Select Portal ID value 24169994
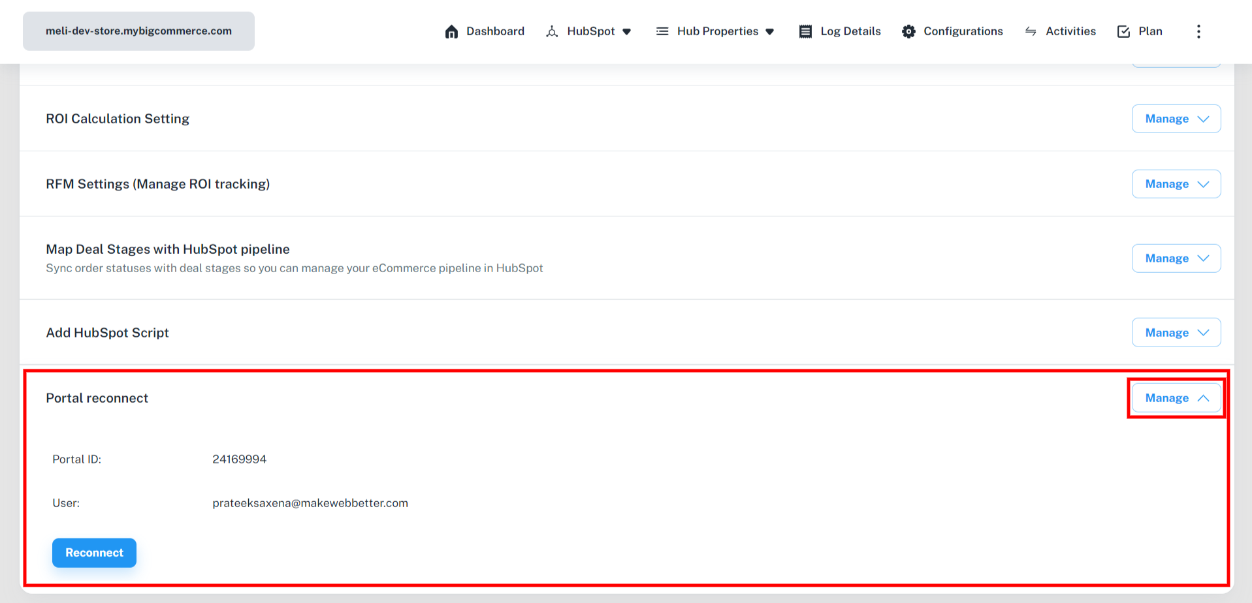 239,459
